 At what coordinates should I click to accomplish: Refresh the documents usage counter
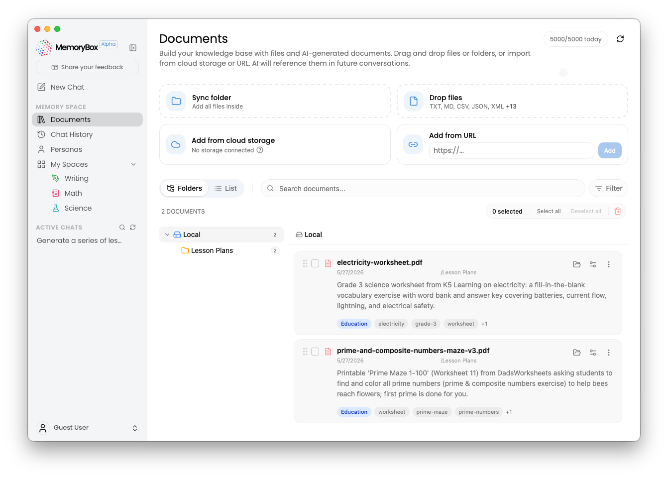coord(620,39)
